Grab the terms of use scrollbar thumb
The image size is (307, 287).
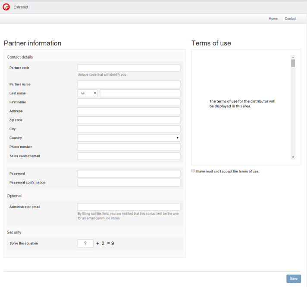[x=293, y=63]
